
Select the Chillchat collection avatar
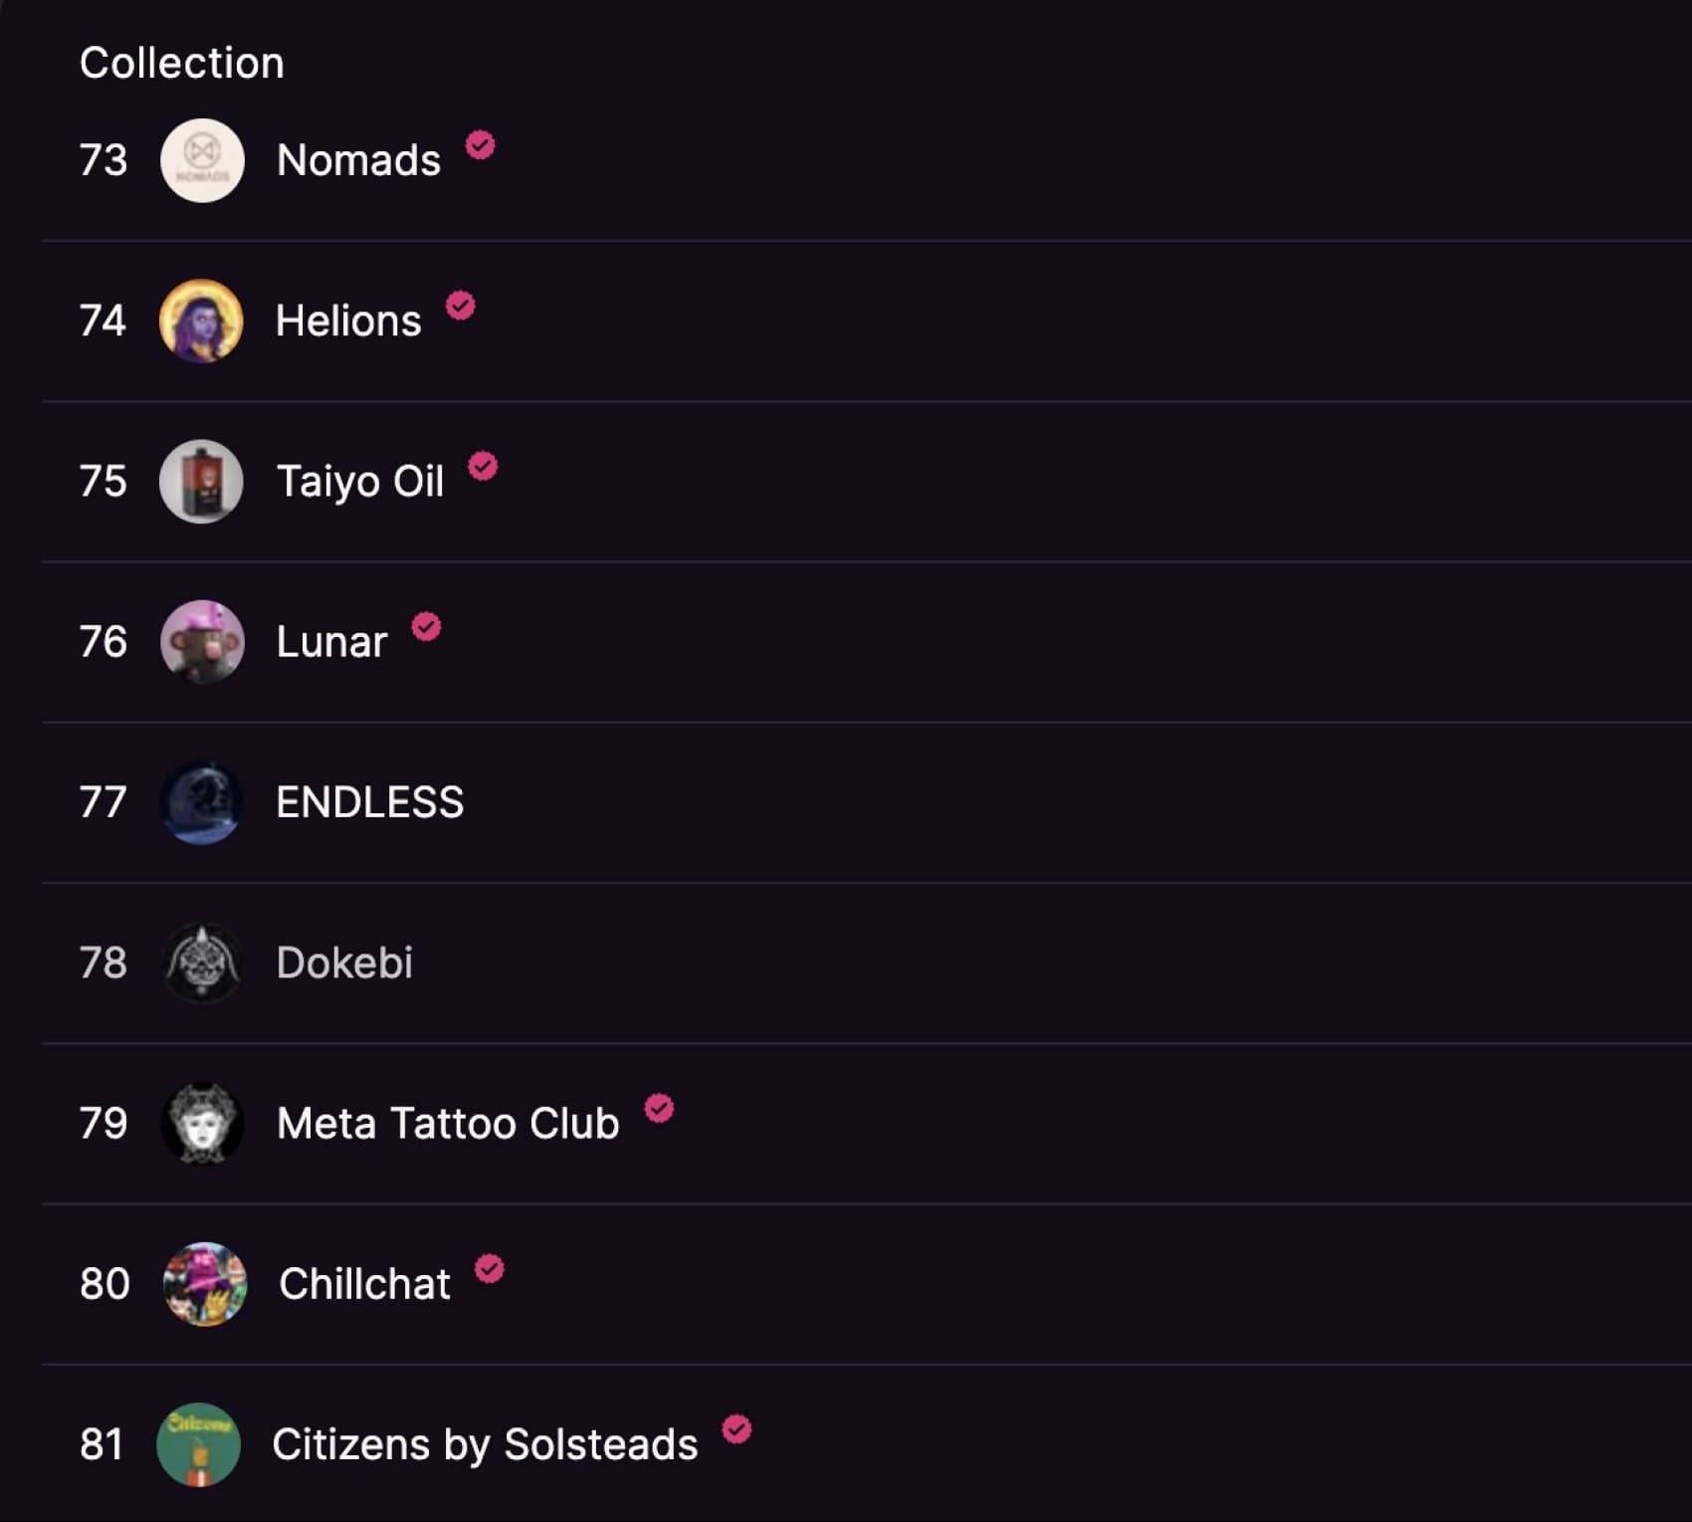204,1284
